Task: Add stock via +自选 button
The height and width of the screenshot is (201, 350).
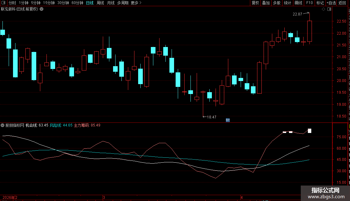Action: [x=331, y=3]
